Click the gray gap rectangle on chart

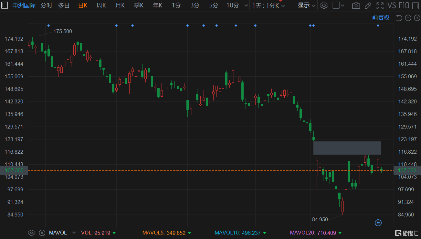(347, 148)
